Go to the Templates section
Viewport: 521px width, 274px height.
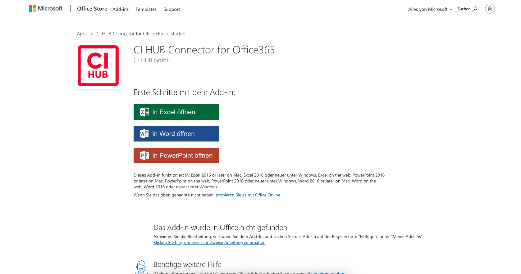tap(146, 9)
